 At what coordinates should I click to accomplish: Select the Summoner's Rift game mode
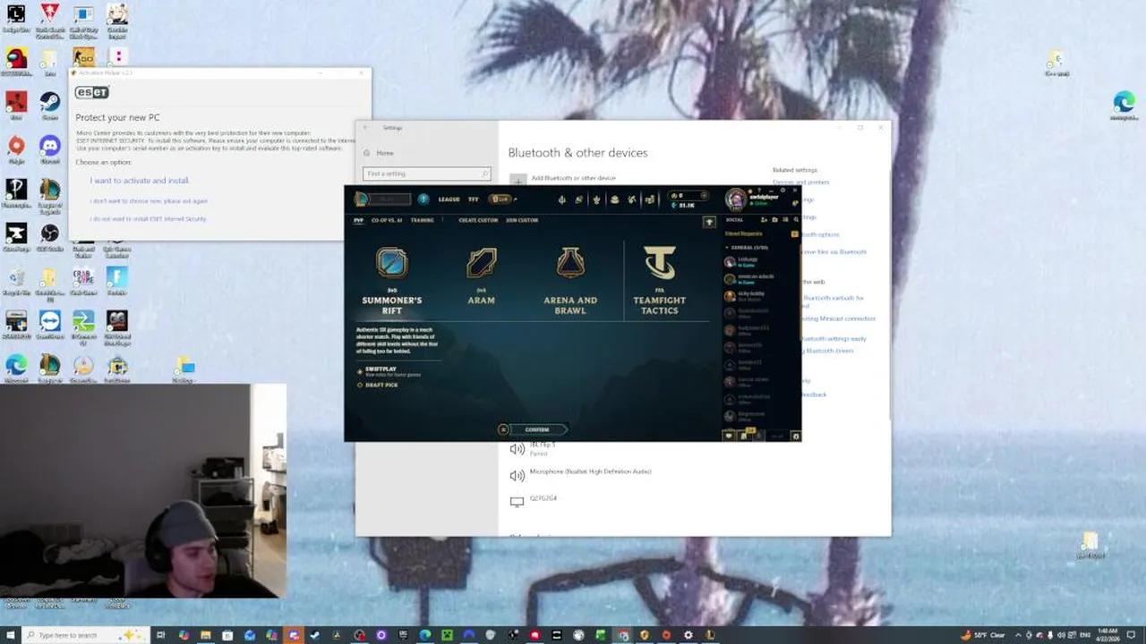391,277
